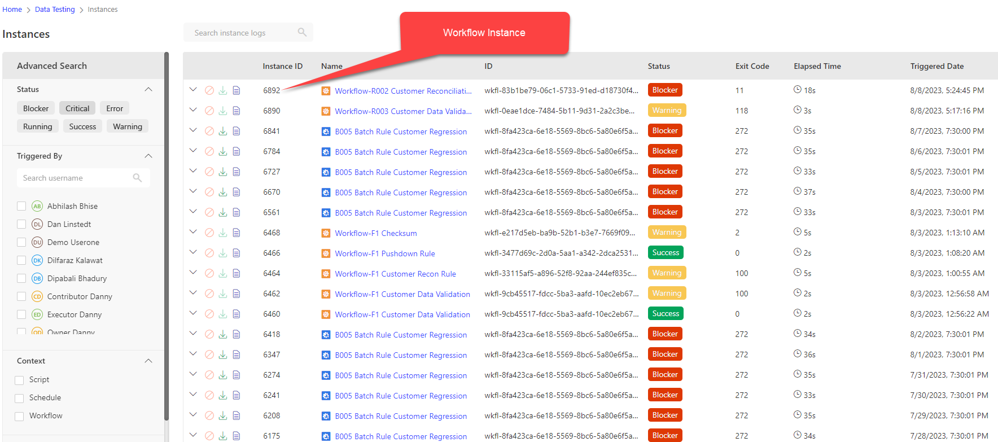Viewport: 998px width, 442px height.
Task: Open document icon for instance 6841
Action: pos(237,131)
